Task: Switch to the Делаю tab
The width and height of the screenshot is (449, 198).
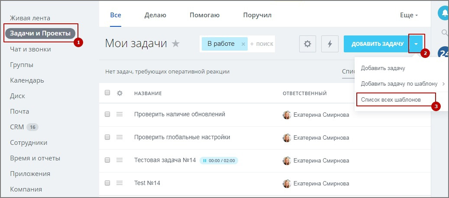Action: (155, 15)
